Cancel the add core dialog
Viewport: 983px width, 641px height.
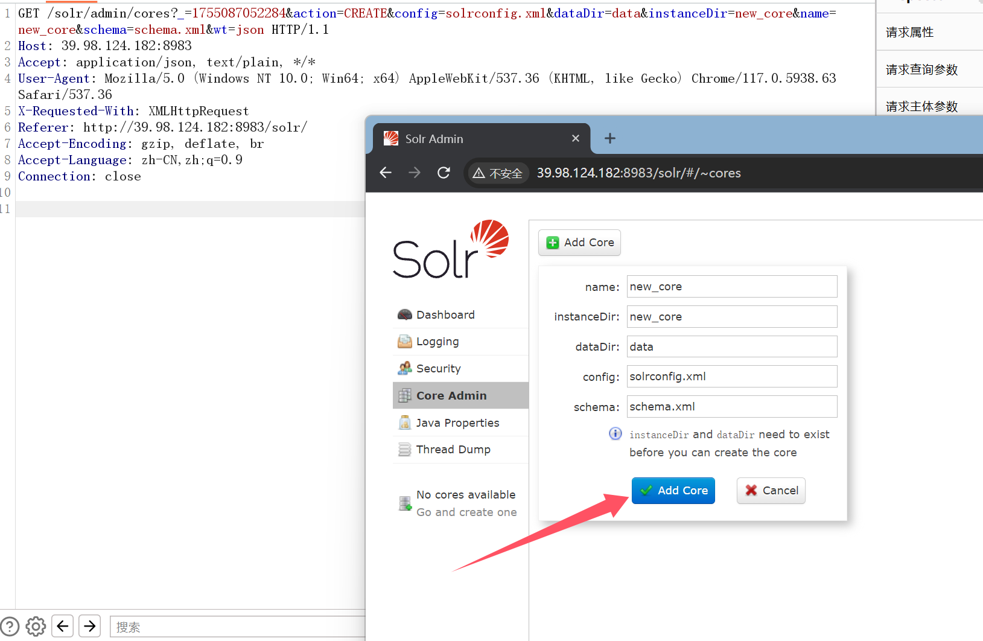click(771, 491)
